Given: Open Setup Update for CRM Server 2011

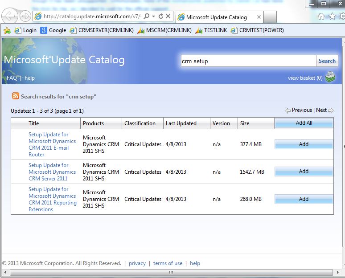Looking at the screenshot, I should point(52,172).
